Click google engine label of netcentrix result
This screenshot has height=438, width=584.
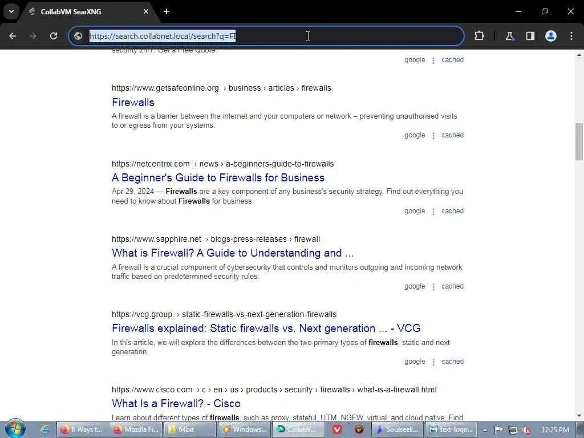(x=415, y=211)
